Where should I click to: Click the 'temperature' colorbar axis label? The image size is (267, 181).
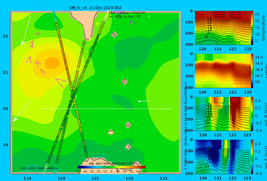click(x=263, y=28)
